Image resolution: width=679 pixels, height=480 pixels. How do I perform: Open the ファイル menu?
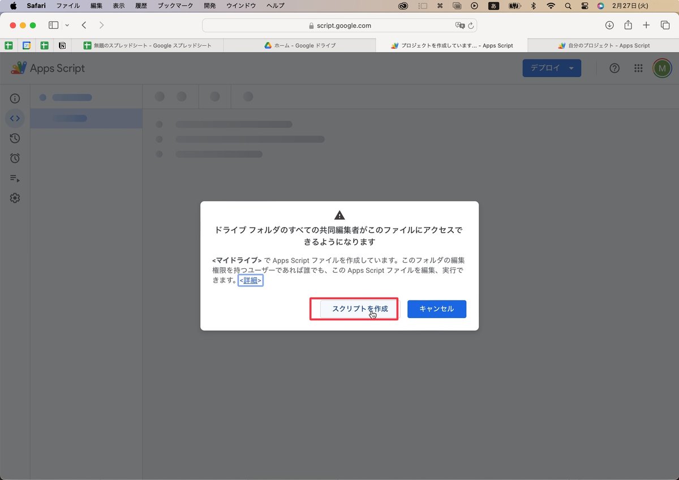click(x=68, y=6)
